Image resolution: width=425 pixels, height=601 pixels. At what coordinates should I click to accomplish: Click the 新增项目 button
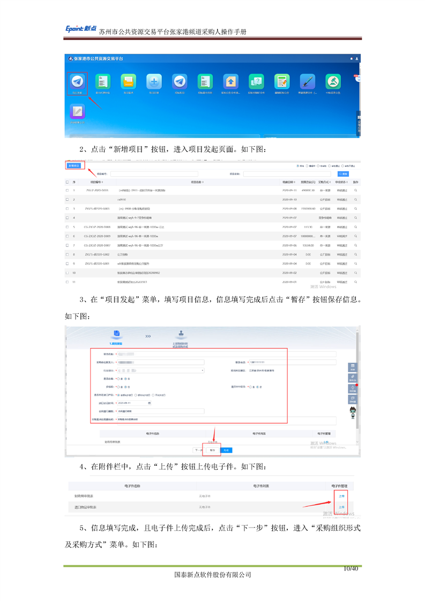[74, 166]
